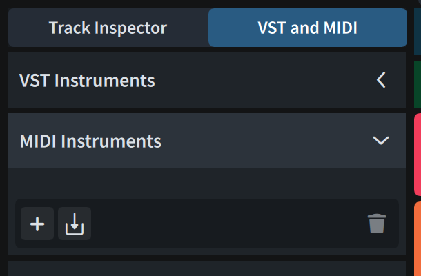Click the trash can delete icon
Screen dimensions: 421x276
377,224
